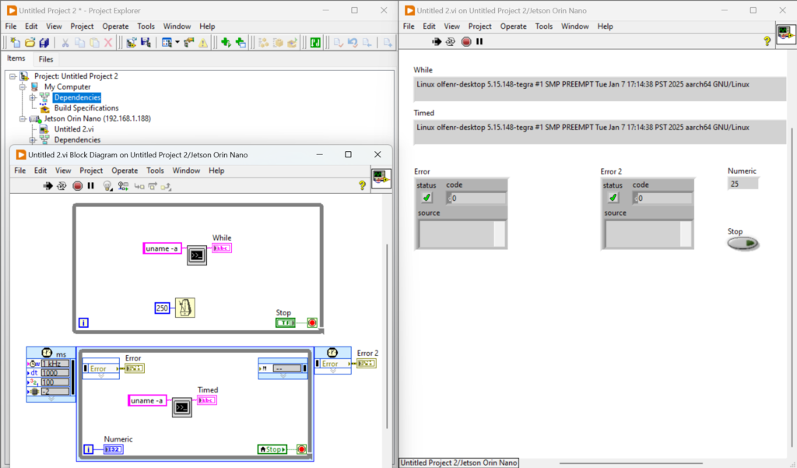This screenshot has height=468, width=797.
Task: Click context help question mark in front panel
Action: coord(767,42)
